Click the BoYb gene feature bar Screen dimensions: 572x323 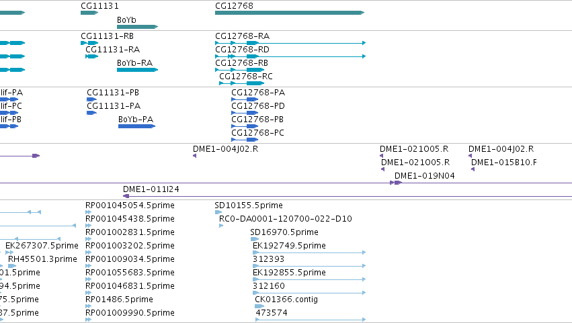138,27
